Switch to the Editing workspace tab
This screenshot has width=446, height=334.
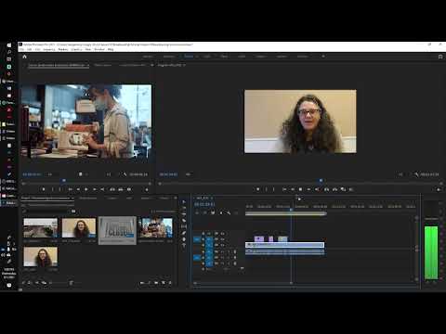[189, 57]
